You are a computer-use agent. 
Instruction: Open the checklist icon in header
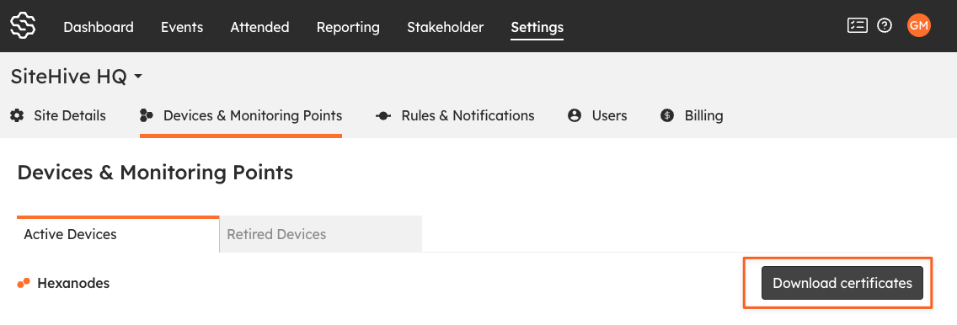coord(858,25)
